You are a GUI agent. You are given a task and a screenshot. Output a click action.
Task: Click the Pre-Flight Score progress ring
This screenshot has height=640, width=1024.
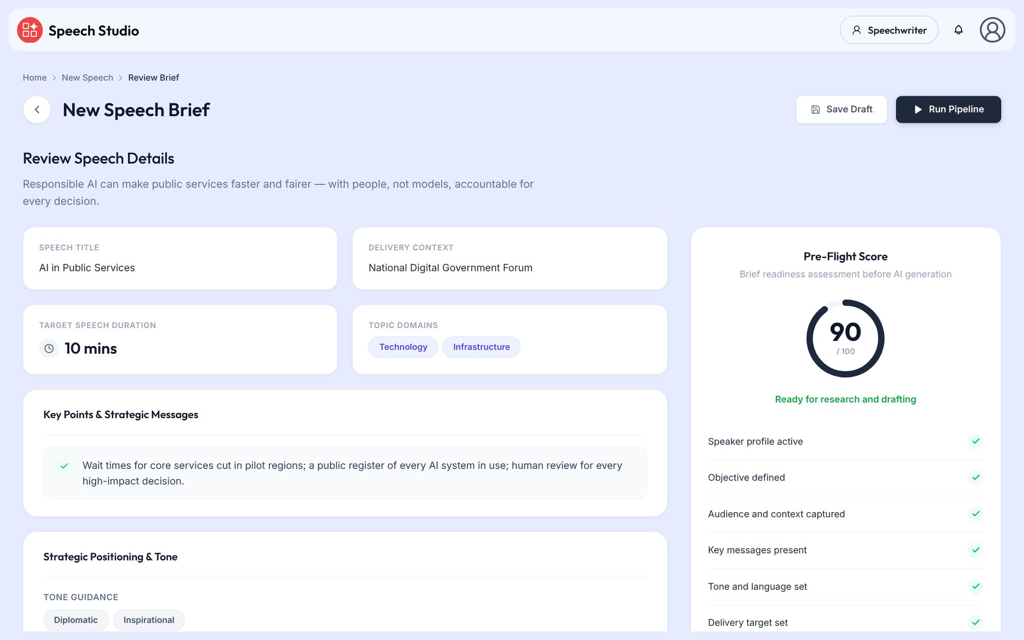(845, 338)
